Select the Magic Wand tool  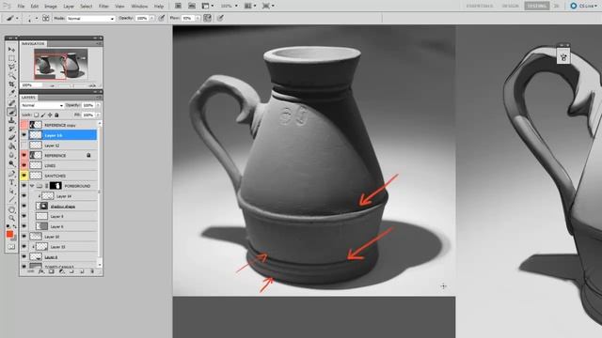pyautogui.click(x=11, y=75)
